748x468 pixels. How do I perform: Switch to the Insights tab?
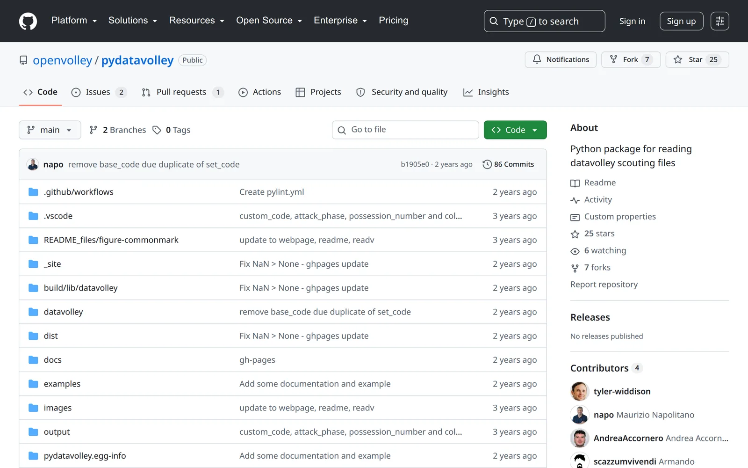click(486, 92)
